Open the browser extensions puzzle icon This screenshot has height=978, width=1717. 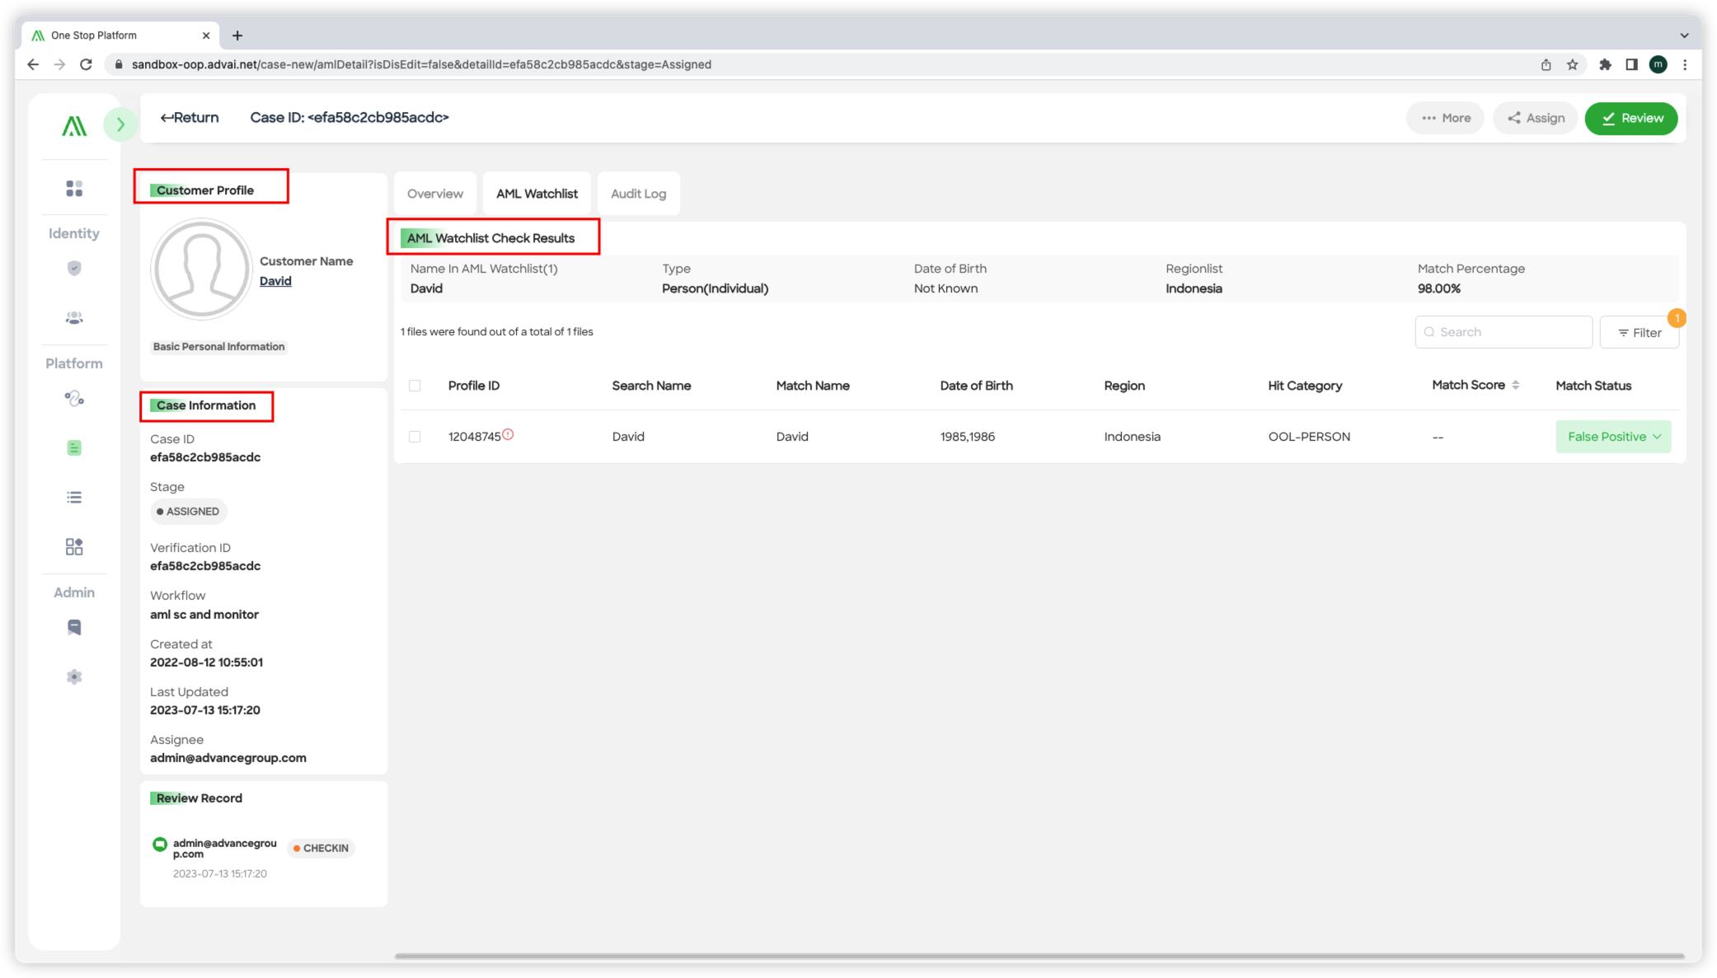click(1605, 64)
